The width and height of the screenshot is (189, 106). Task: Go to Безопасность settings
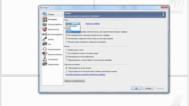pos(53,29)
